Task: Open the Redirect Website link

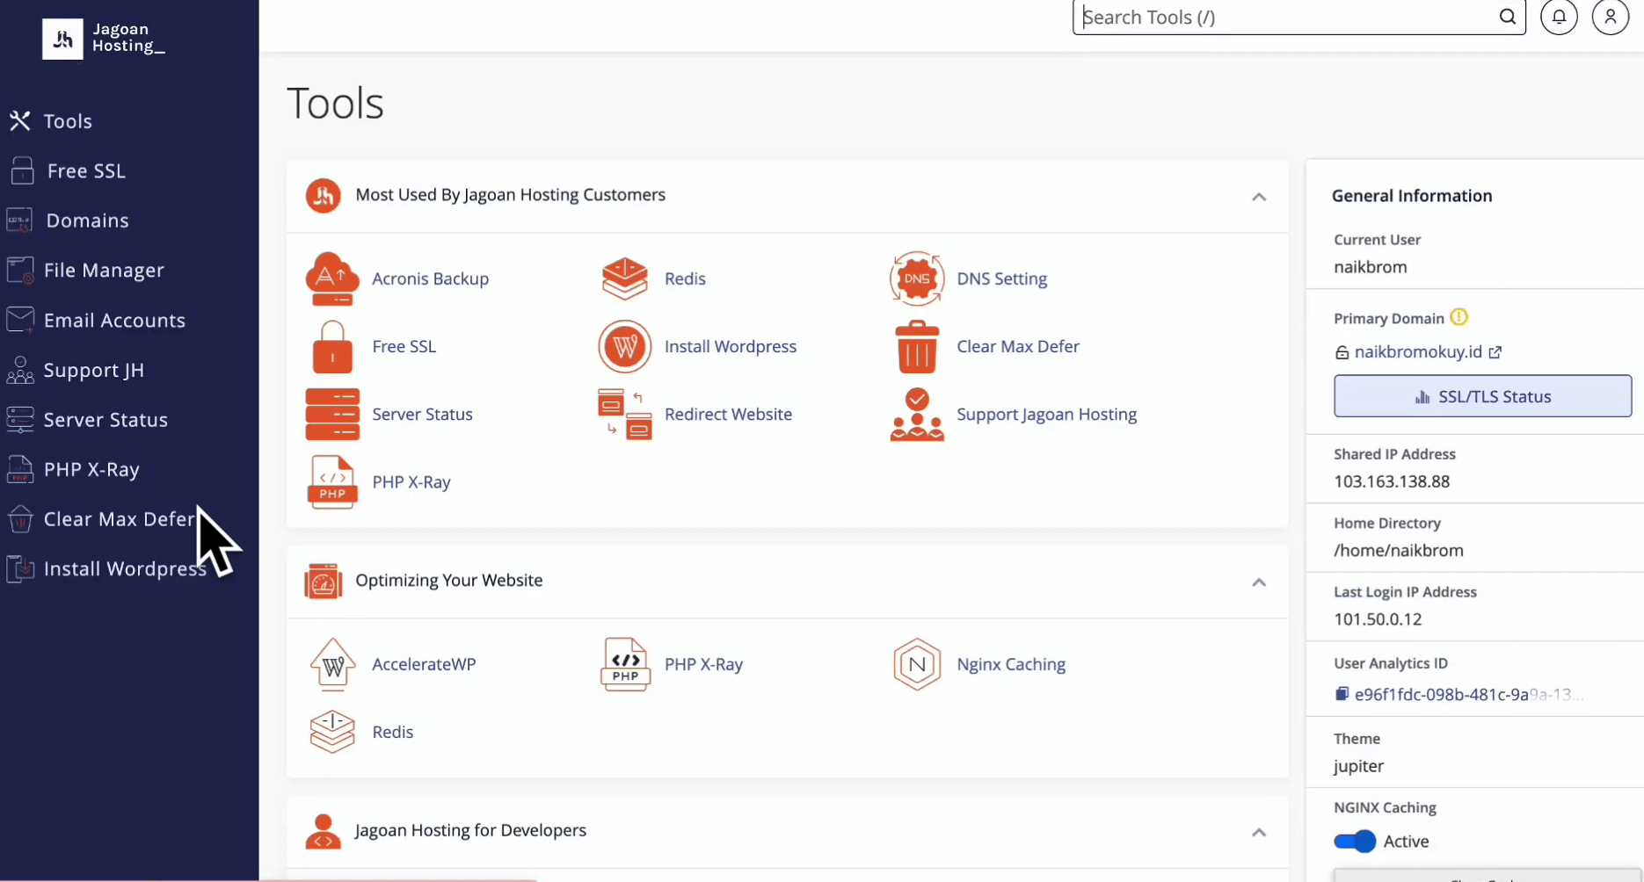Action: (728, 414)
